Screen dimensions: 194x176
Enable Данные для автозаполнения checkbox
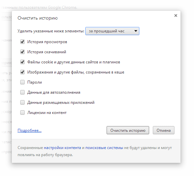(22, 92)
